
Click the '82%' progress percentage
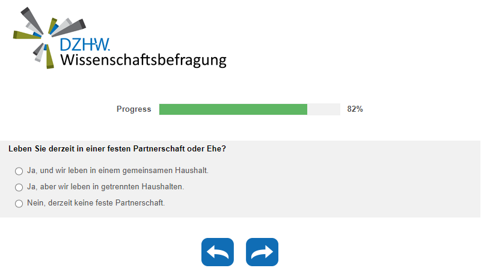point(355,109)
